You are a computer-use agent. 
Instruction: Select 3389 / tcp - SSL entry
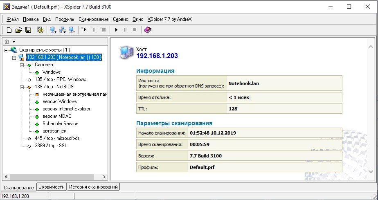coord(51,146)
